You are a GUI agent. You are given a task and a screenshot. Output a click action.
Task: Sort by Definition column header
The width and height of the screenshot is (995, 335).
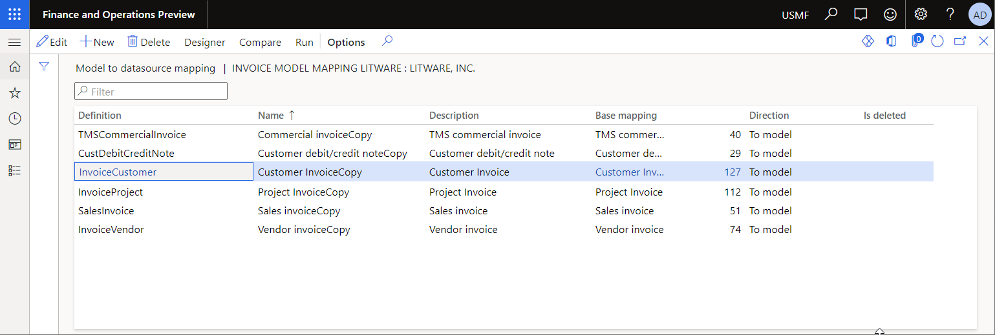pos(100,116)
